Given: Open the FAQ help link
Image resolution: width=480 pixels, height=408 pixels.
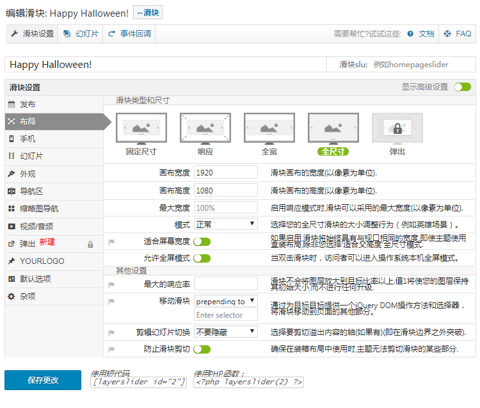Looking at the screenshot, I should (457, 34).
